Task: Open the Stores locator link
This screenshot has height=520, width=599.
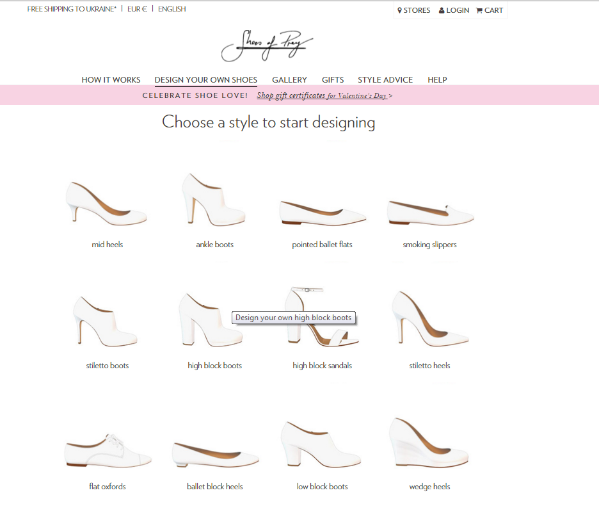Action: click(x=413, y=10)
